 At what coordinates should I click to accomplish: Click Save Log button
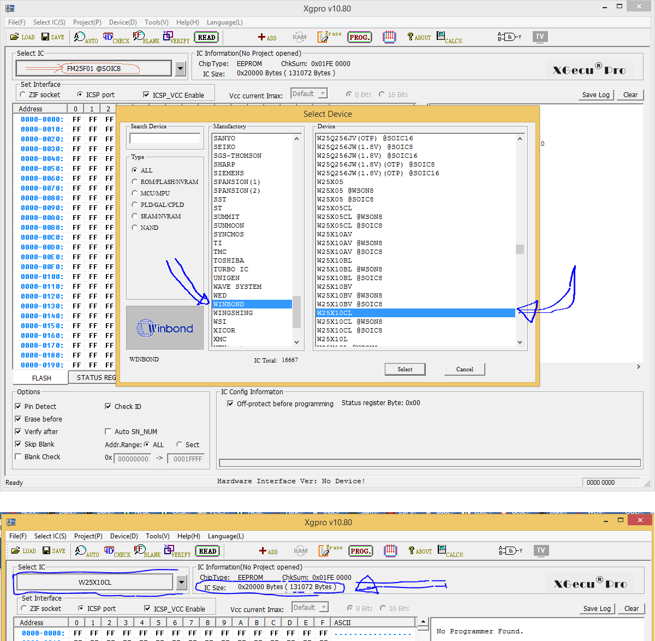pos(596,94)
